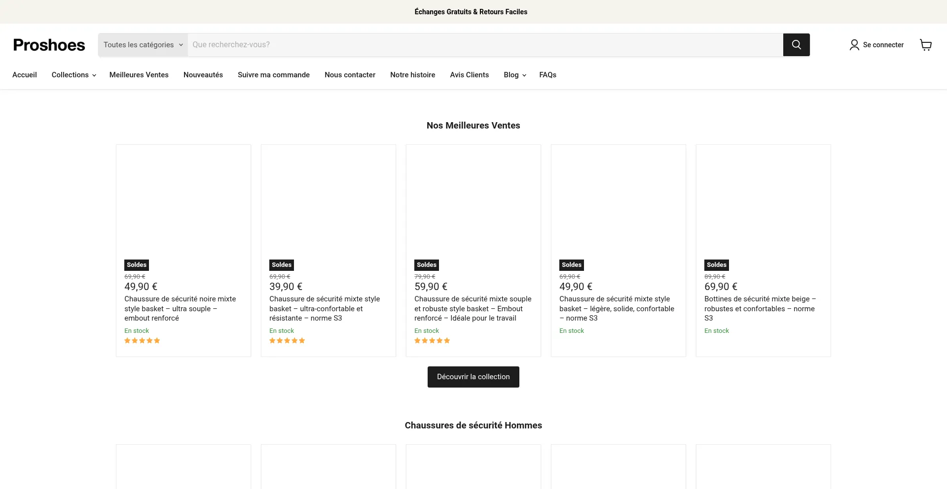
Task: Expand the Collections menu
Action: (x=73, y=75)
